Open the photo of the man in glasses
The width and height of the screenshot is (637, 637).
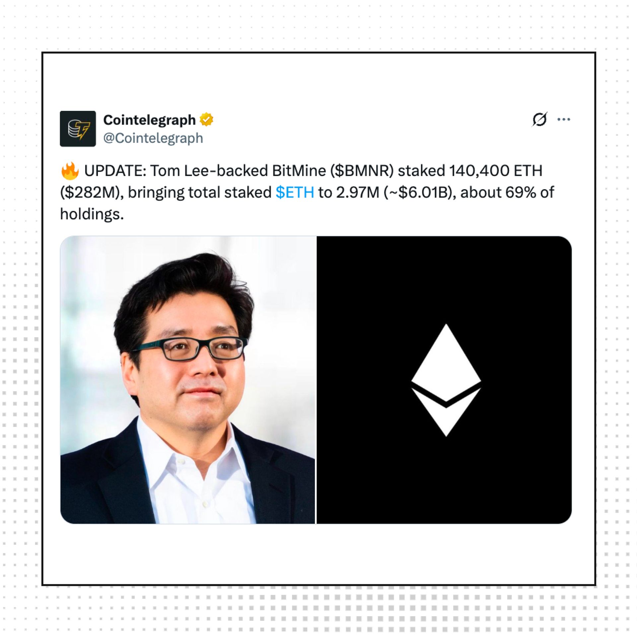pos(188,380)
